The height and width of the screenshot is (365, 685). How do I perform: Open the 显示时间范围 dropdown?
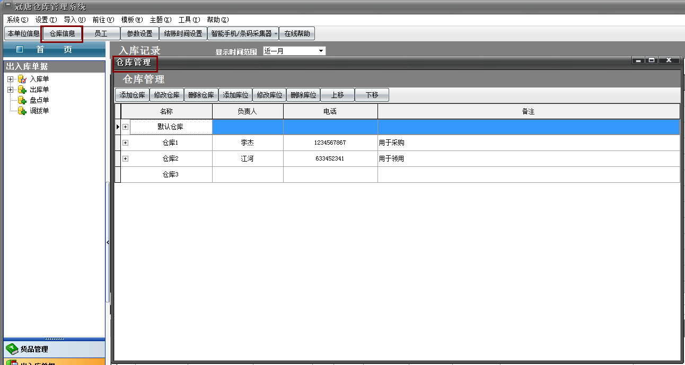point(321,51)
